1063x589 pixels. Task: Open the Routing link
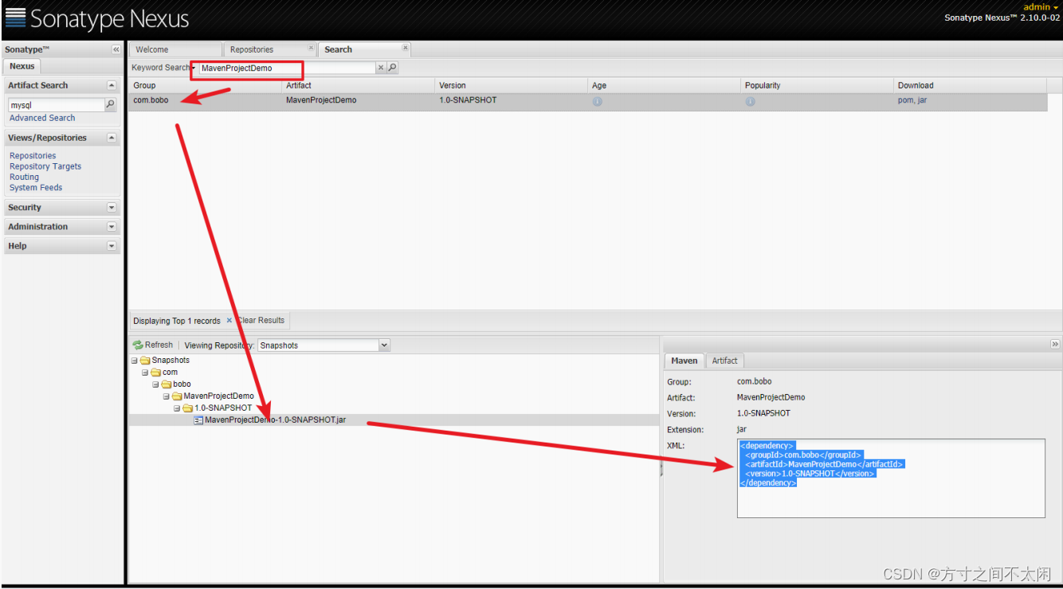24,177
